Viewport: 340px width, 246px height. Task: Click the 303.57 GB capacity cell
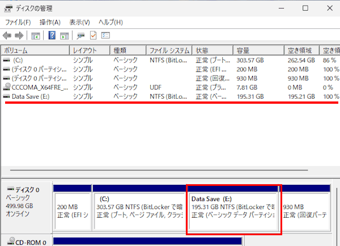click(250, 60)
